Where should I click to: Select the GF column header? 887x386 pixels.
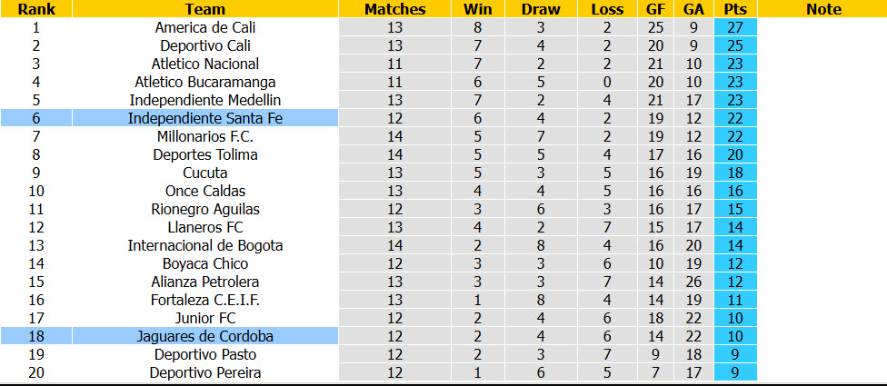click(656, 9)
